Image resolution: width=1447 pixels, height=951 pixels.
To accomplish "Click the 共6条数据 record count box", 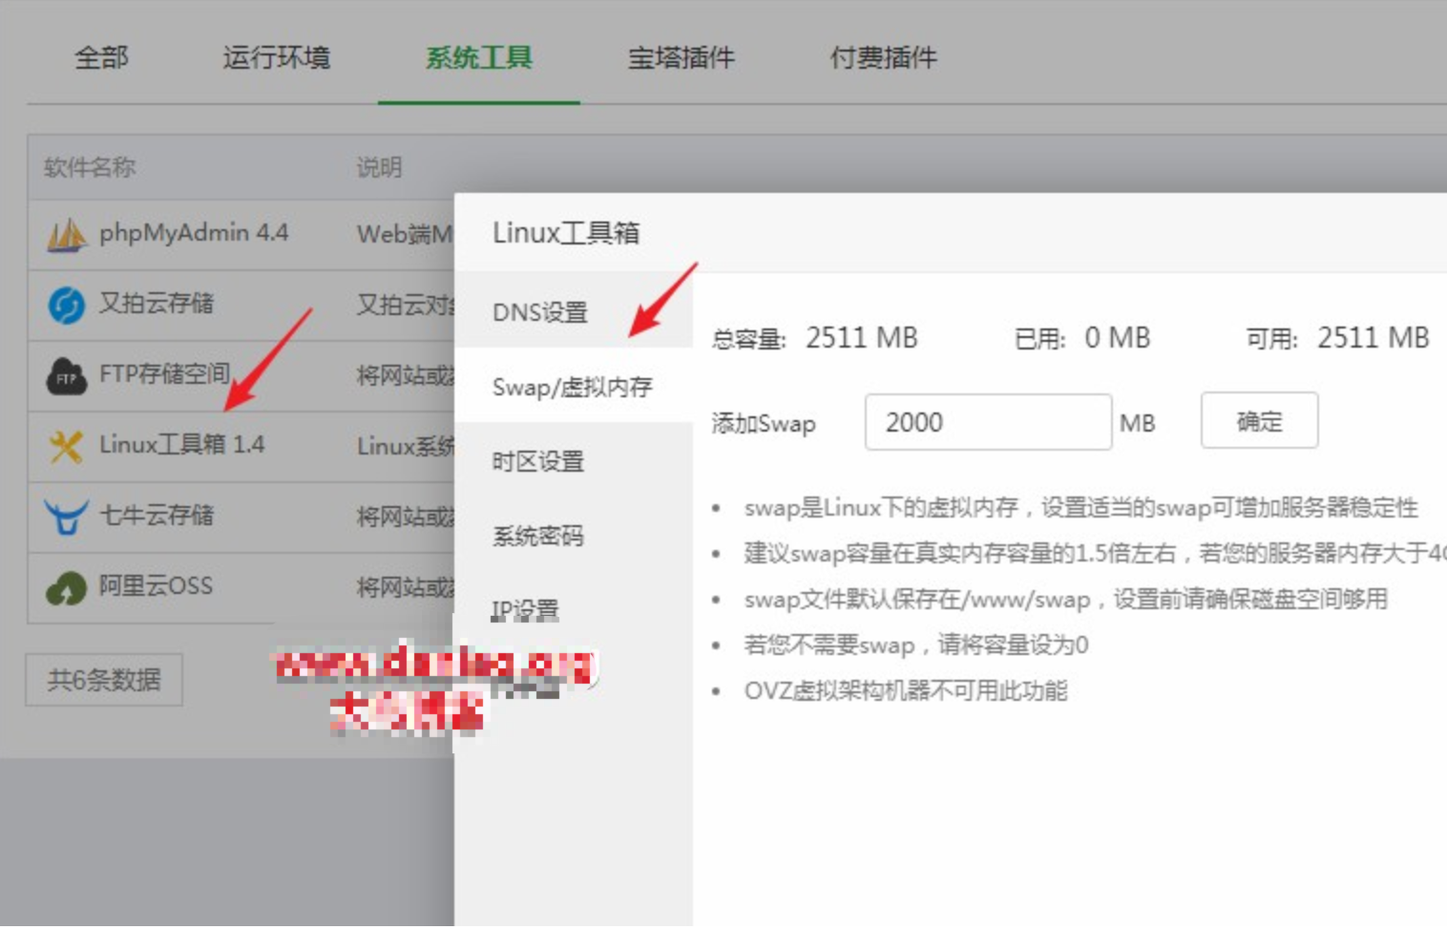I will pos(104,680).
